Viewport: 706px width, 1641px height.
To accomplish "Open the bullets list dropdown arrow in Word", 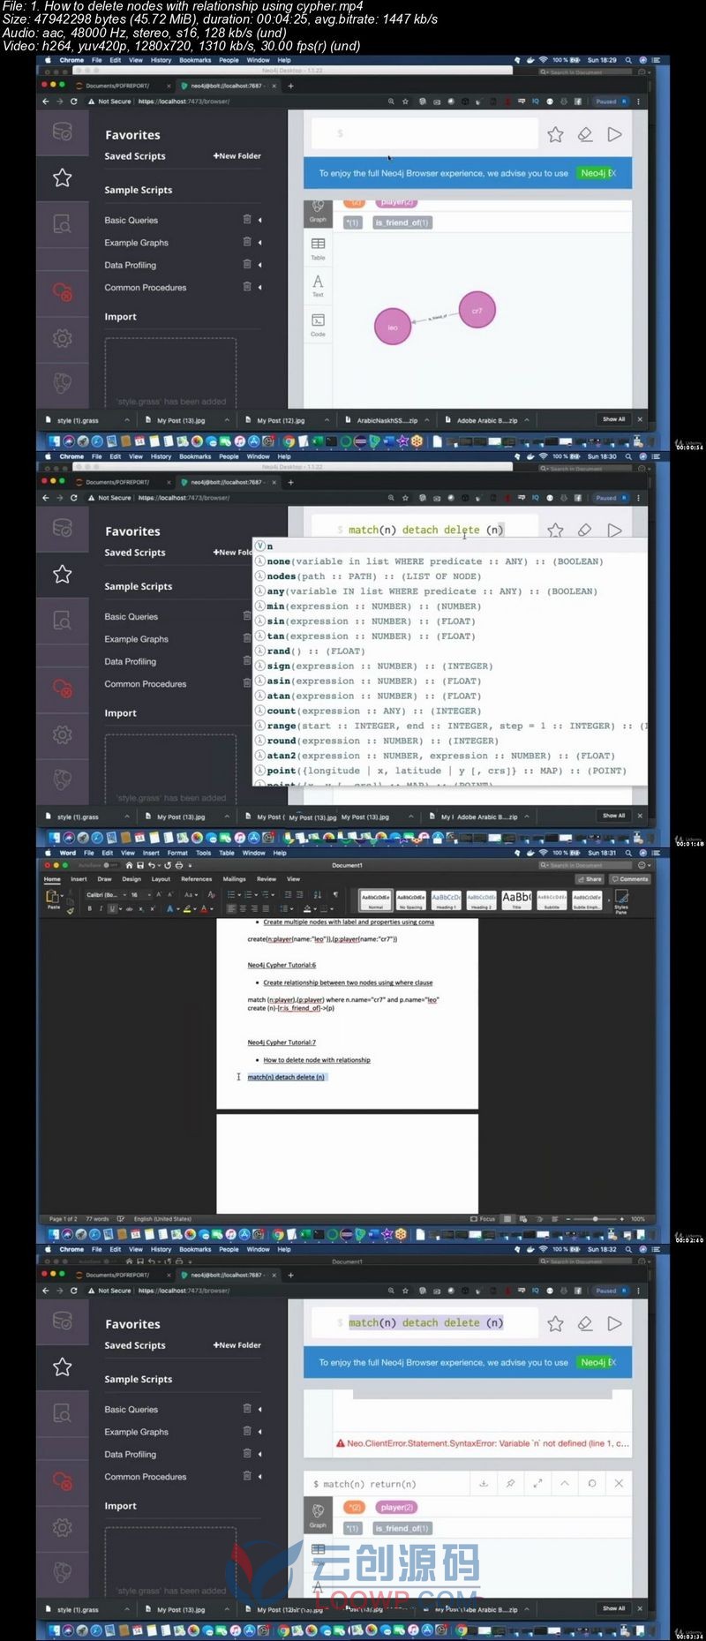I will [x=237, y=894].
